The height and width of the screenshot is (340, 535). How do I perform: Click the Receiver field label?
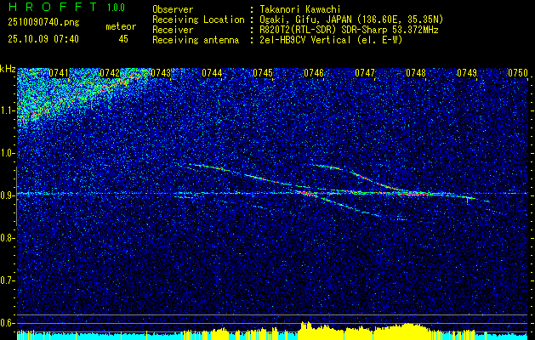pyautogui.click(x=173, y=30)
